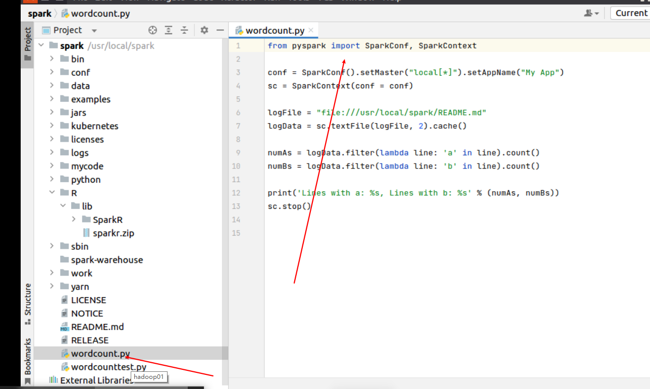650x389 pixels.
Task: Click the numAs variable on line 9
Action: coord(280,152)
